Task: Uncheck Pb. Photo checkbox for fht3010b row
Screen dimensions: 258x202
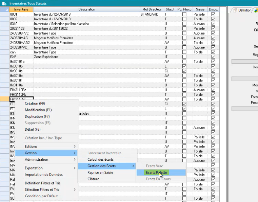Action: click(x=184, y=66)
